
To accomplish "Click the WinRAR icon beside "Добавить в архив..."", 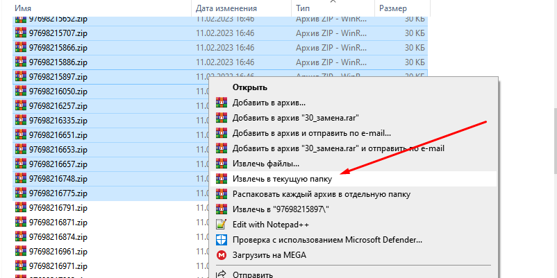I will 222,102.
